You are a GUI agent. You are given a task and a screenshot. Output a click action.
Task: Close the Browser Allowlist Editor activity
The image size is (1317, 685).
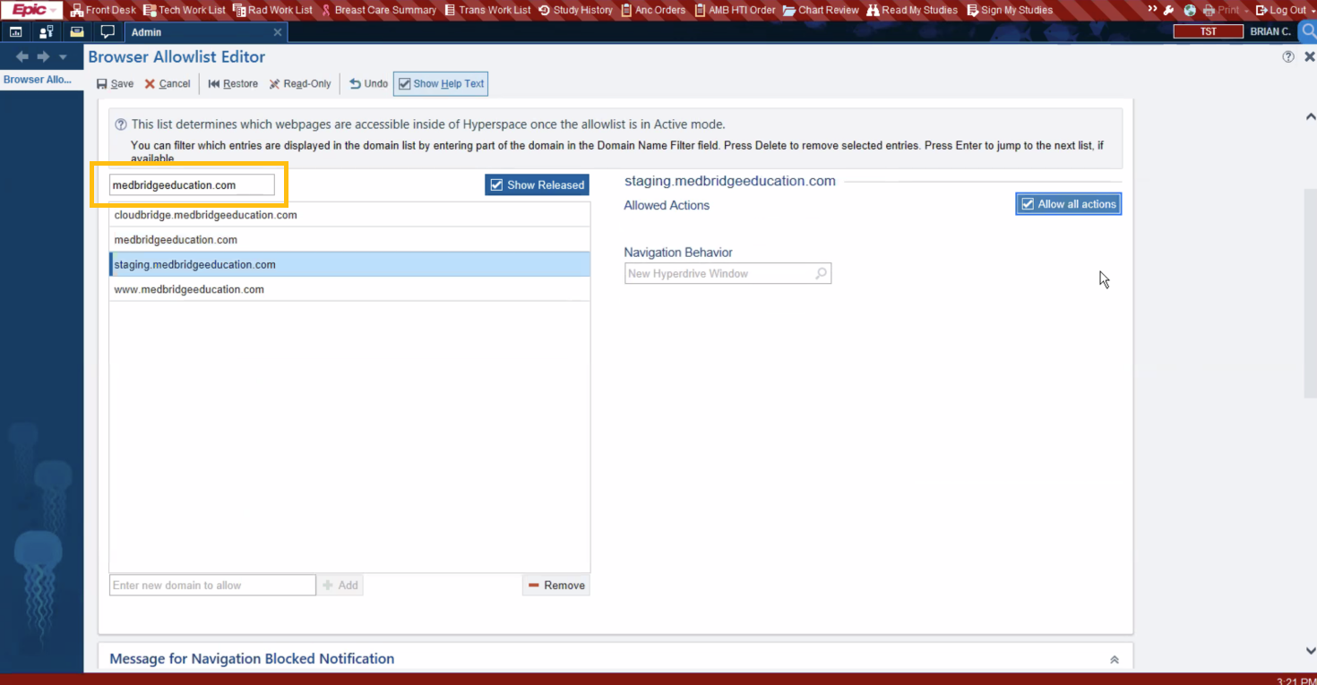(1309, 56)
